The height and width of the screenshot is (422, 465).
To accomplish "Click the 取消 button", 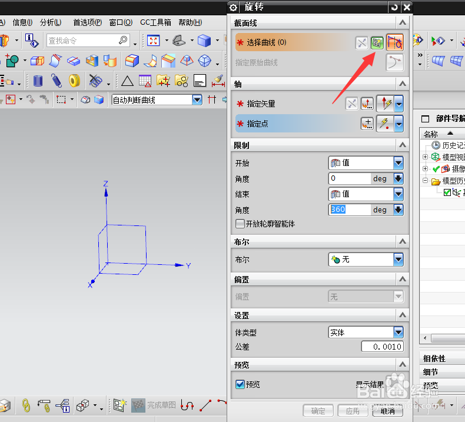I will click(388, 411).
